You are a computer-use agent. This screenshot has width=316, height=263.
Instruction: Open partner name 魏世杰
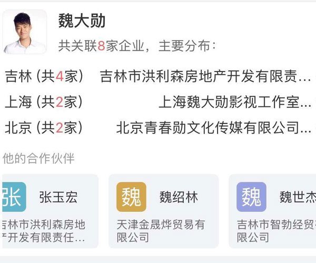(298, 197)
